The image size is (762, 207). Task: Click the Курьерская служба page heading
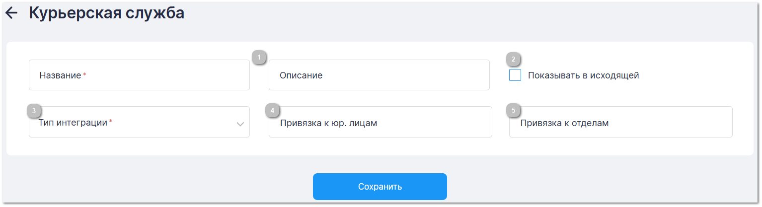point(106,13)
